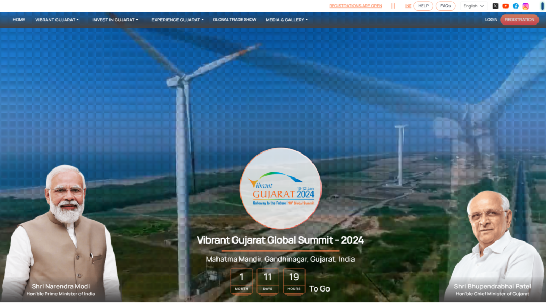Click the Mahatma Mandir, Gandhinagar venue text

point(280,260)
